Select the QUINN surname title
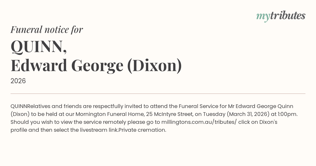 coord(38,47)
